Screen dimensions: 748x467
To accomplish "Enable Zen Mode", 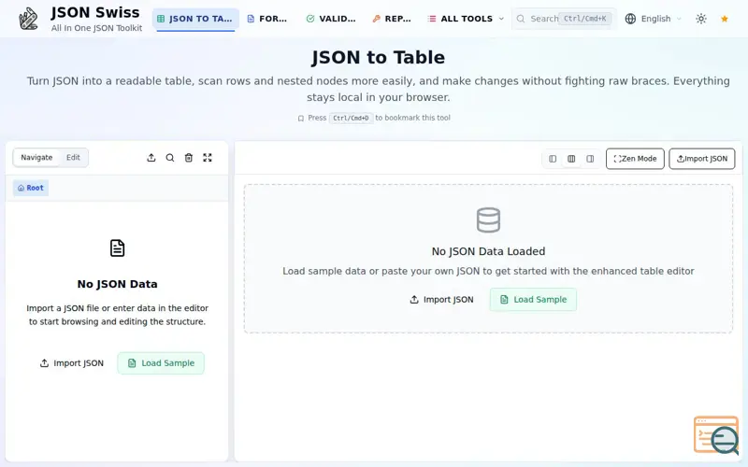I will (x=635, y=159).
